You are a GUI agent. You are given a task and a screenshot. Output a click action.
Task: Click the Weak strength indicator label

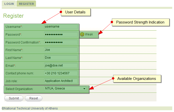89,34
